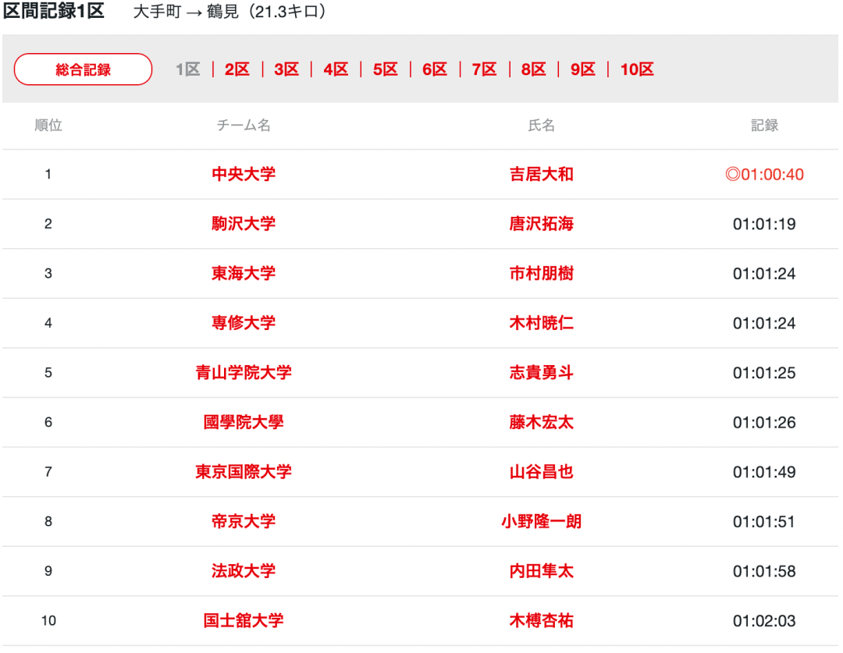Select the 法政大学 team link
Image resolution: width=843 pixels, height=653 pixels.
click(x=244, y=571)
